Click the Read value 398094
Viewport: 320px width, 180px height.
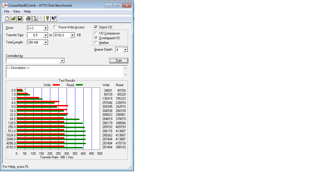click(121, 123)
